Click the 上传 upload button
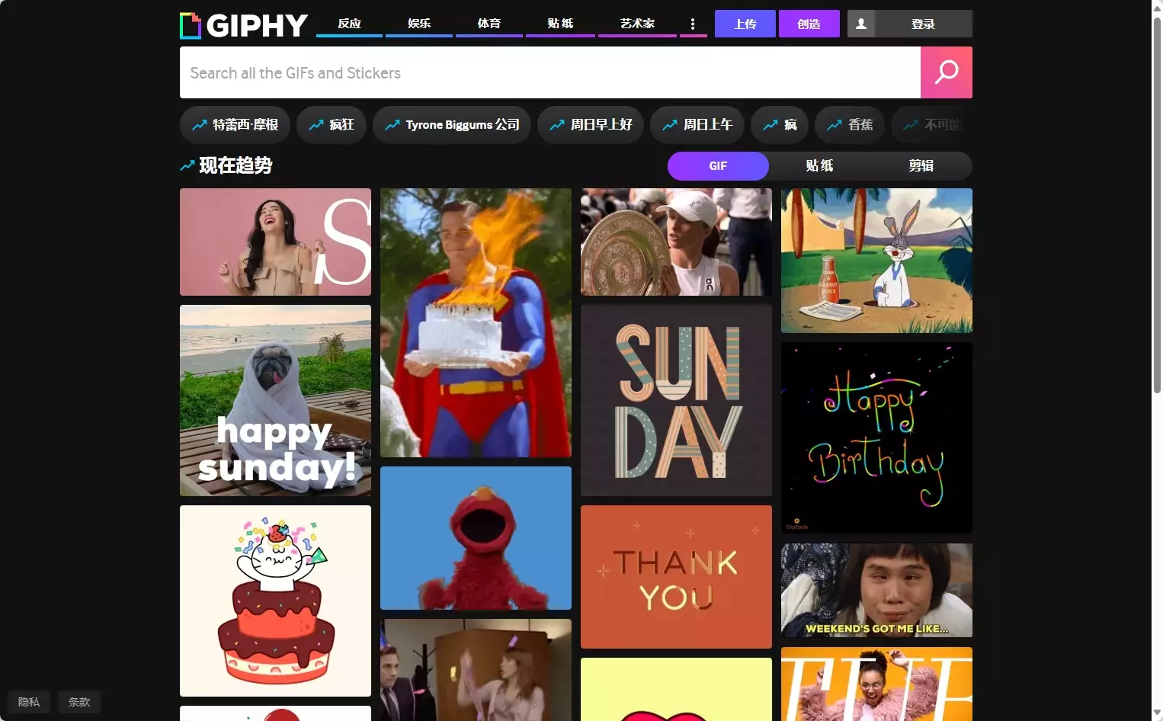The height and width of the screenshot is (721, 1163). point(745,24)
